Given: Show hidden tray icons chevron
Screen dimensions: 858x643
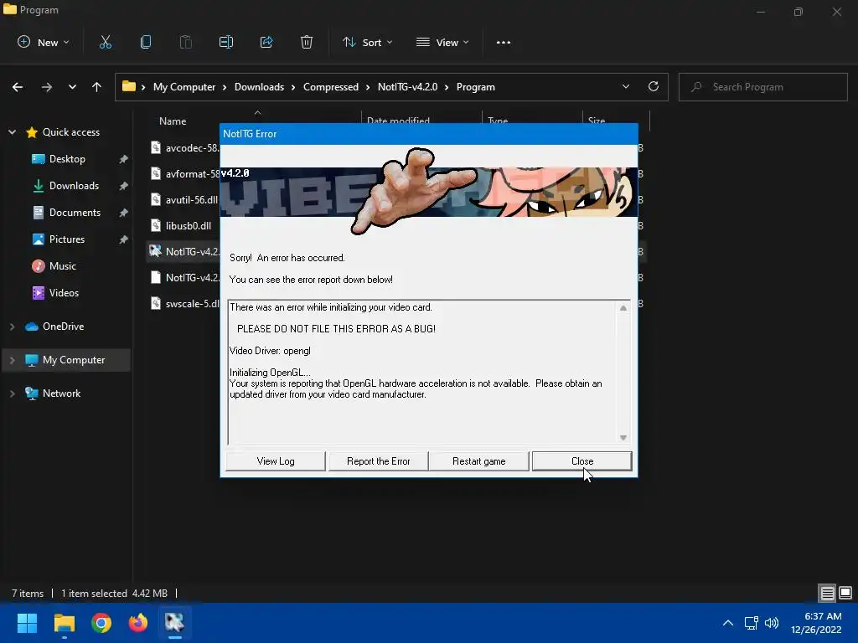Looking at the screenshot, I should pyautogui.click(x=728, y=623).
